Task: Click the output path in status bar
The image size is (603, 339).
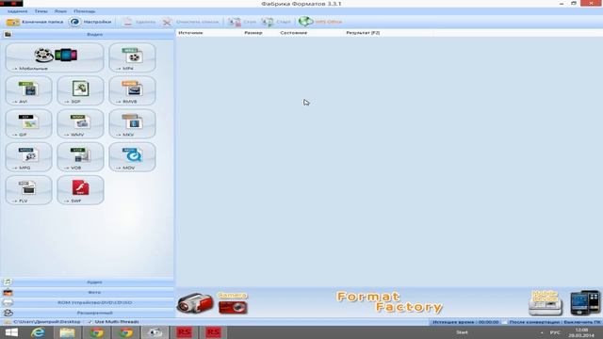Action: 47,322
